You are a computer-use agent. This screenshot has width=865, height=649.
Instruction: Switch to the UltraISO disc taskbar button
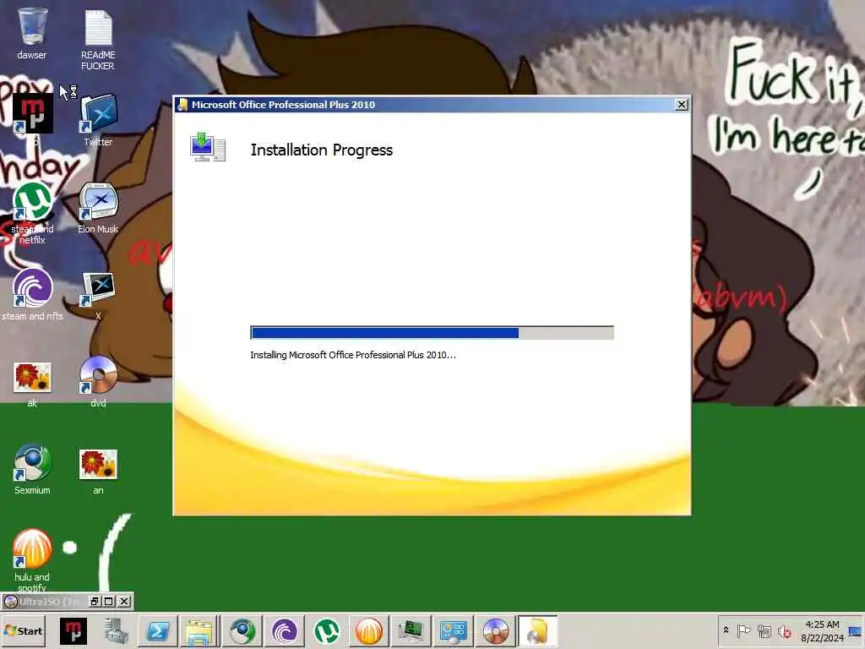[x=495, y=630]
